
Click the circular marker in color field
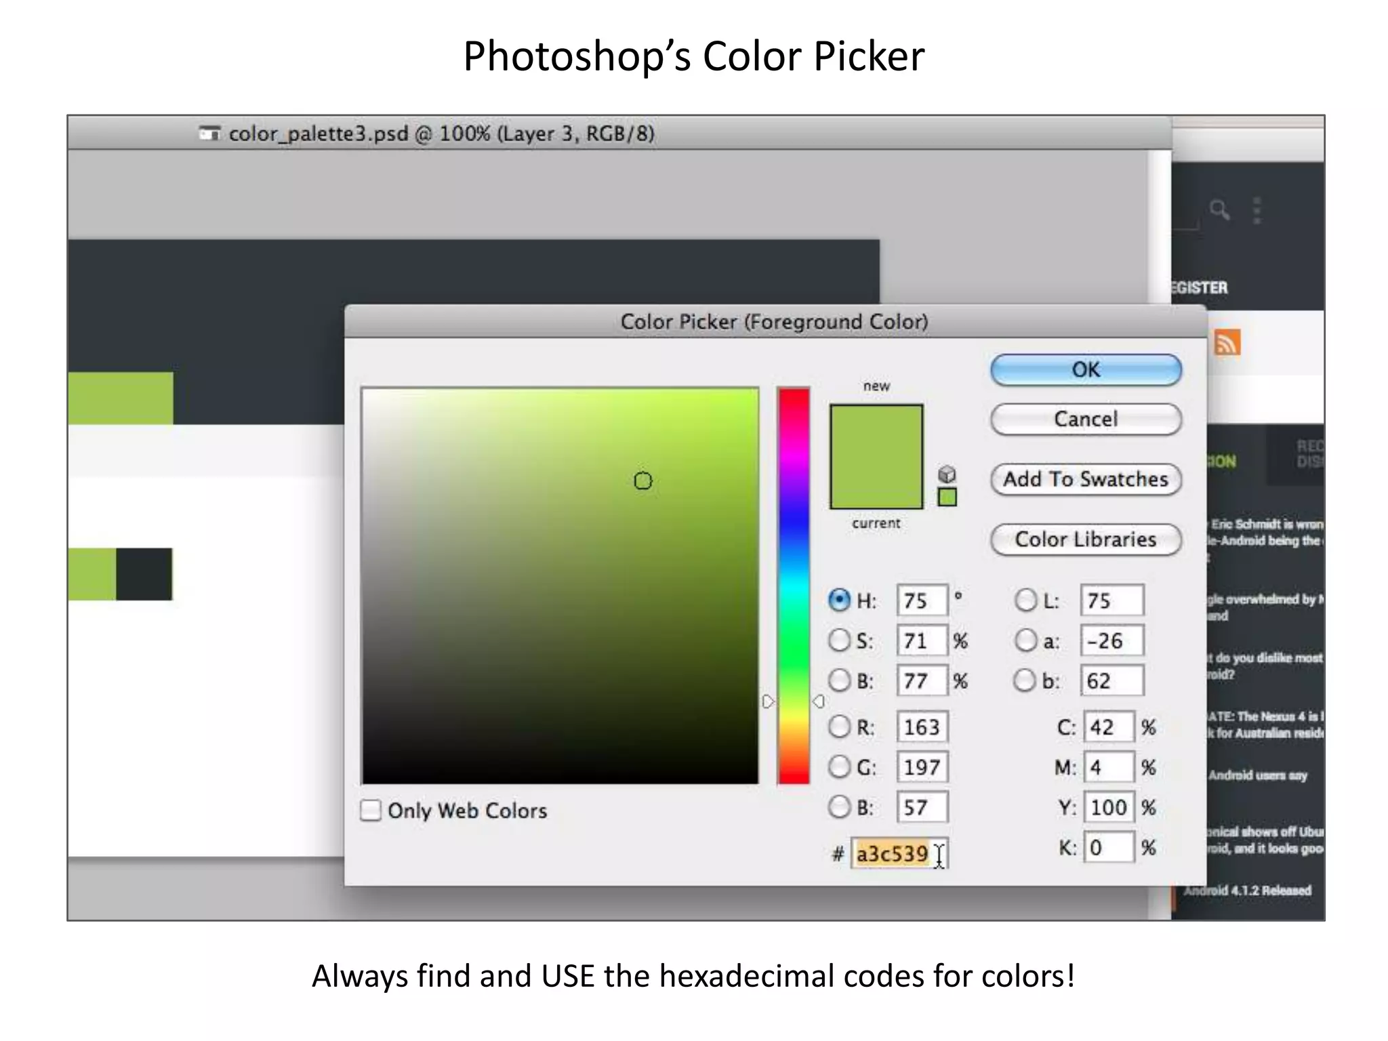642,481
